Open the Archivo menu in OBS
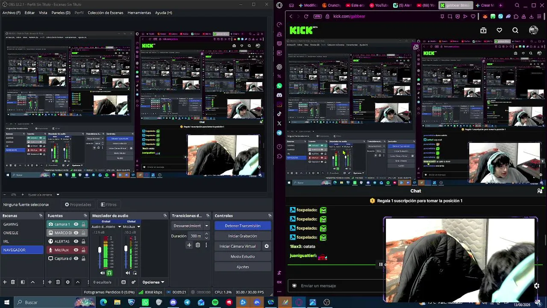 pos(12,13)
